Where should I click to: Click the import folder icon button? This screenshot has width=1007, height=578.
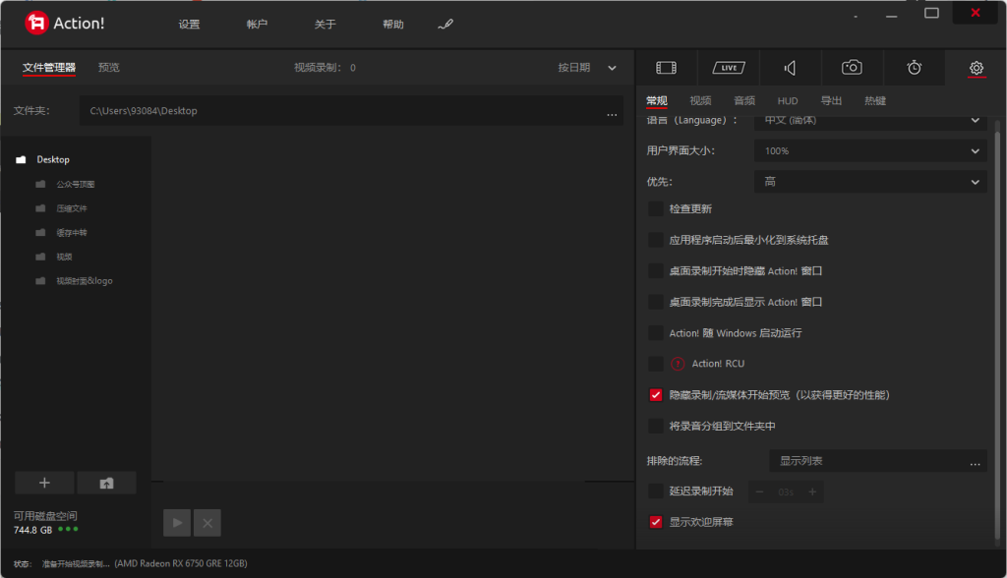(106, 483)
